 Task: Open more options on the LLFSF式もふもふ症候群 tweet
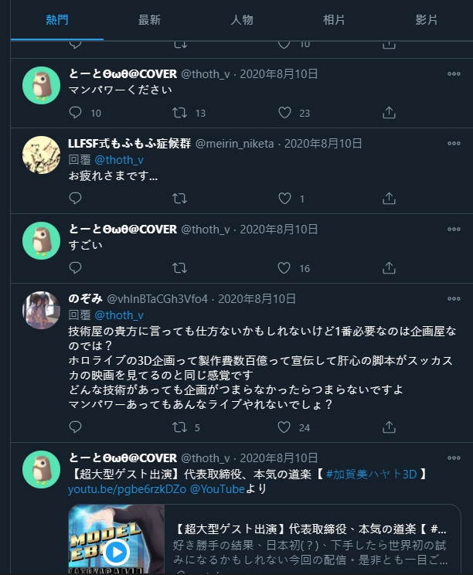tap(454, 144)
